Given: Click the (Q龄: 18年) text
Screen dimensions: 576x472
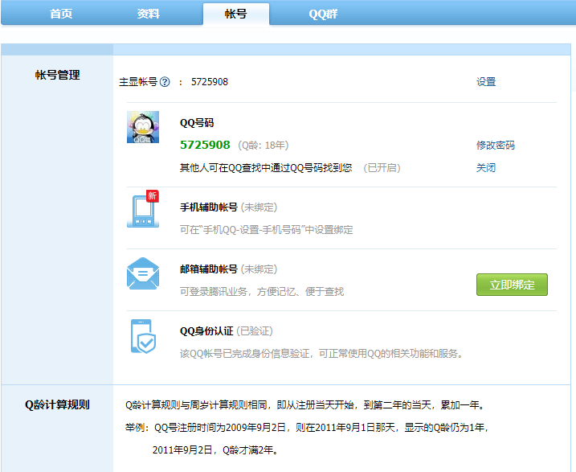Looking at the screenshot, I should (x=263, y=146).
